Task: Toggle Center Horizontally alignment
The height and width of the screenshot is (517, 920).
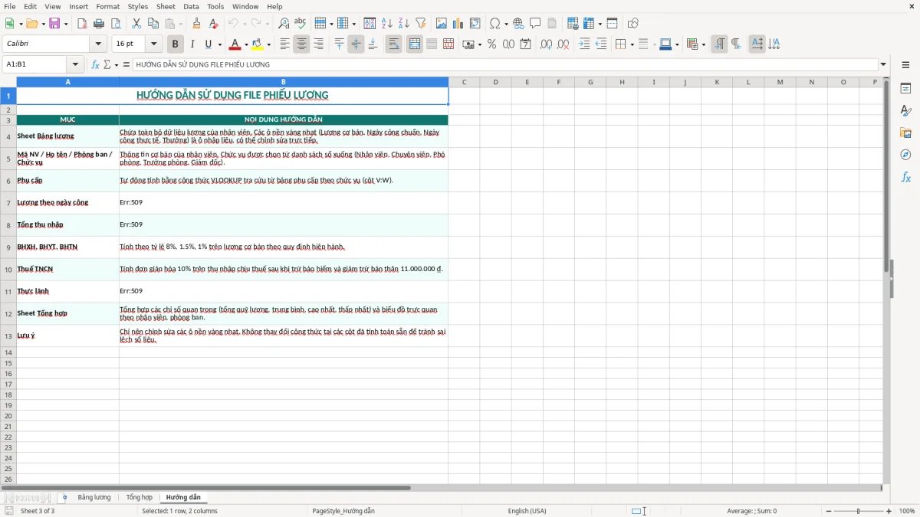Action: point(301,44)
